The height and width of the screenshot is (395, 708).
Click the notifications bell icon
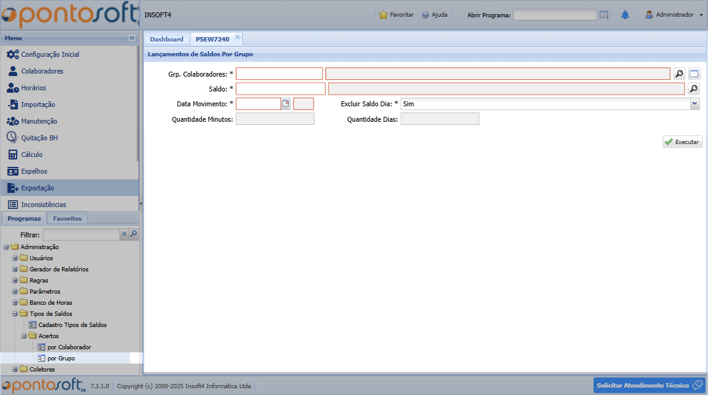[x=625, y=15]
